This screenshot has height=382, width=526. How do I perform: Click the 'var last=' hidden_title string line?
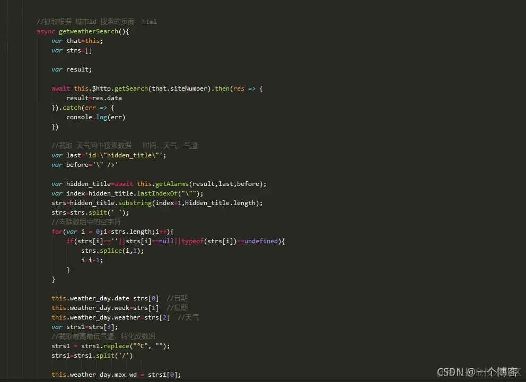coord(109,155)
